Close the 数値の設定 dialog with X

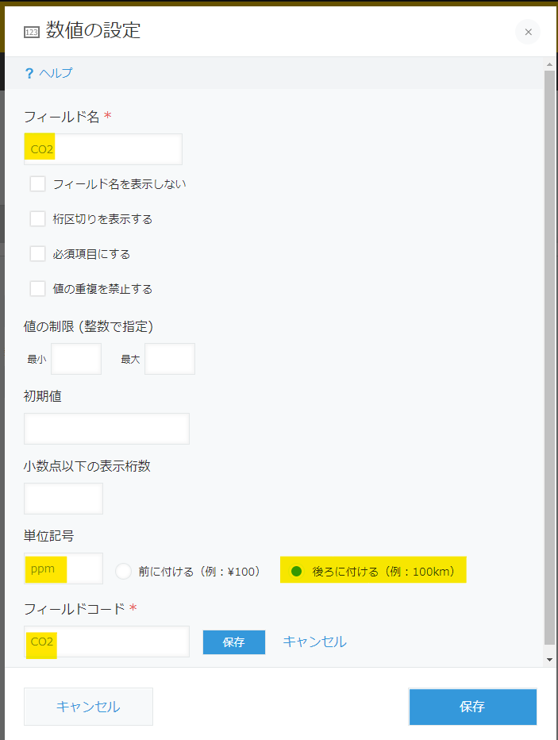528,32
